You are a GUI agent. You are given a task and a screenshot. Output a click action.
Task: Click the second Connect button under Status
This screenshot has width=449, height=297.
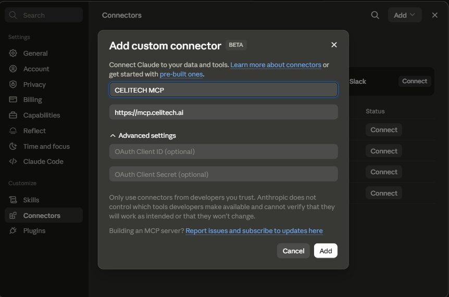coord(384,151)
